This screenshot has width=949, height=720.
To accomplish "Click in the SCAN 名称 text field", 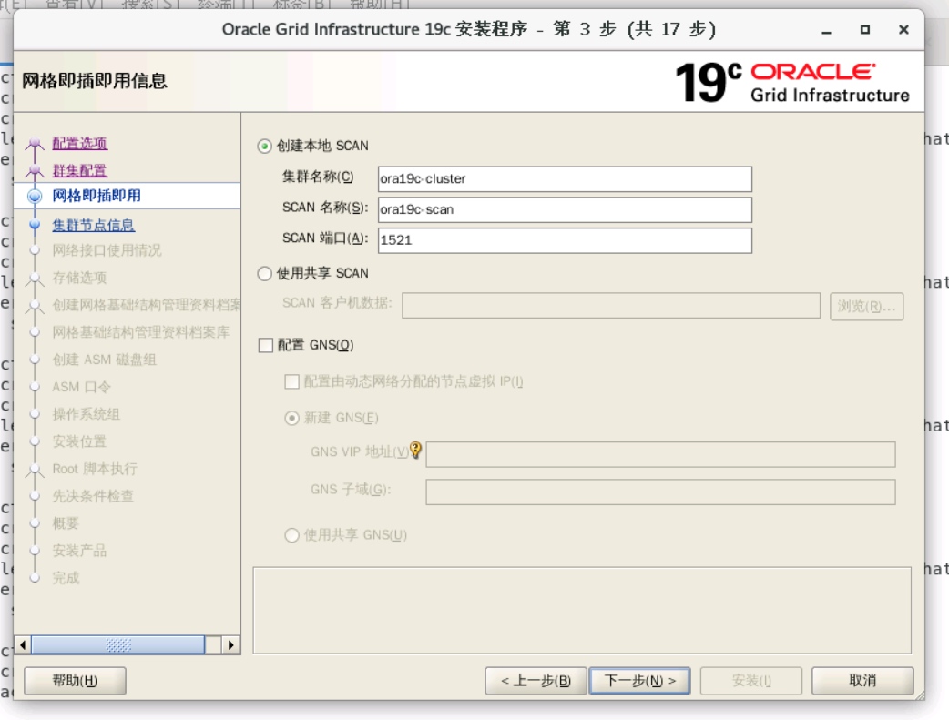I will [x=565, y=209].
